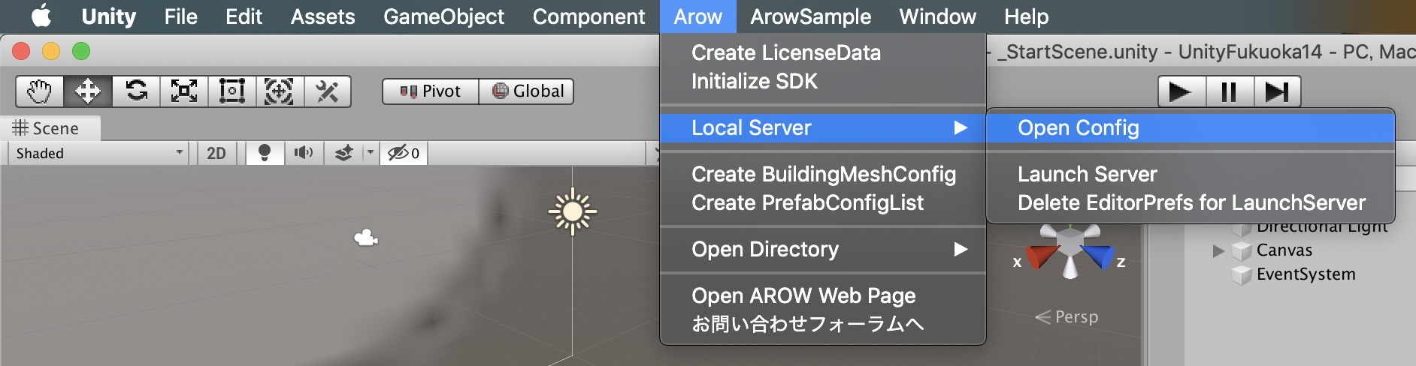Toggle scene lighting bulb
This screenshot has width=1416, height=366.
pyautogui.click(x=265, y=153)
